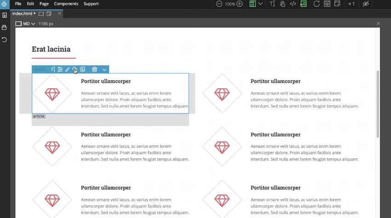Open the Page menu
The image size is (391, 218).
pos(44,4)
